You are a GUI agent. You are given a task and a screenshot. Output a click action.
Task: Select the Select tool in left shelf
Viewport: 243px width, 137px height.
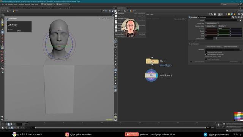(2, 29)
